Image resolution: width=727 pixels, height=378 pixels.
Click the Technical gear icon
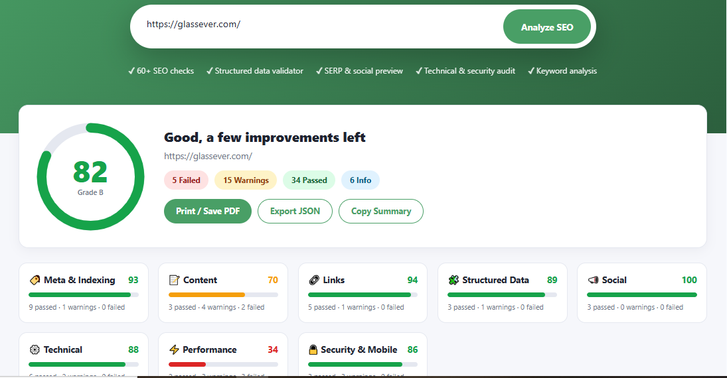pyautogui.click(x=35, y=349)
